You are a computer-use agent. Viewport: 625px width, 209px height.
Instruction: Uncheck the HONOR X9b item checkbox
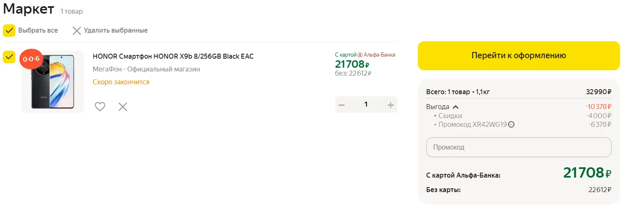tap(9, 57)
